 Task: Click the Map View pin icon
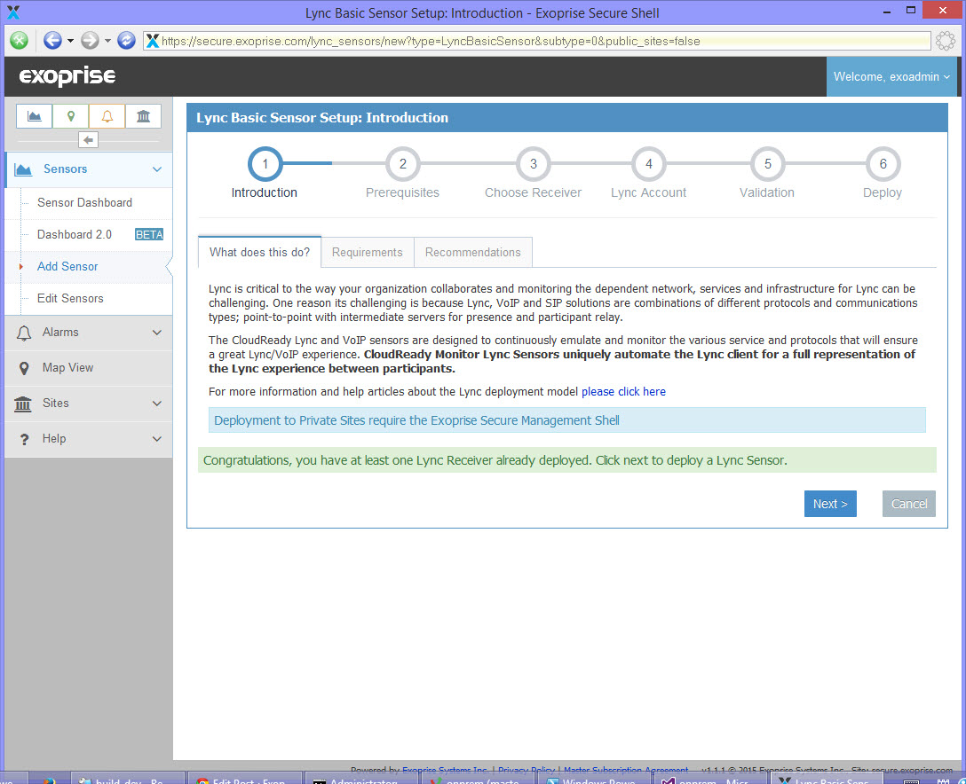(x=23, y=368)
